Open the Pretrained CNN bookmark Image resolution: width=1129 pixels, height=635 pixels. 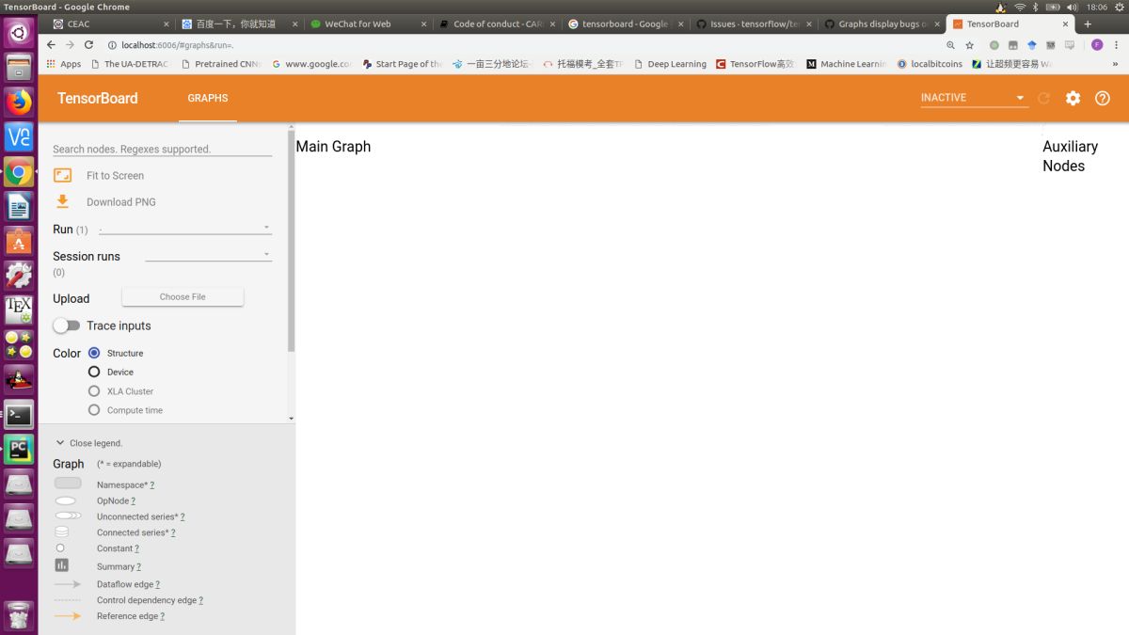coord(221,64)
